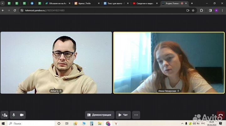Reload the Telemost page
226x126 pixels.
[15, 10]
